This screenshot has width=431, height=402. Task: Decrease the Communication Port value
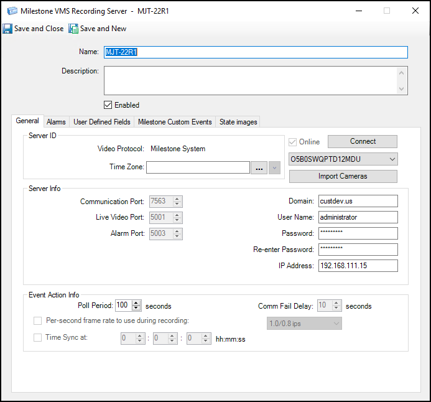(x=177, y=204)
